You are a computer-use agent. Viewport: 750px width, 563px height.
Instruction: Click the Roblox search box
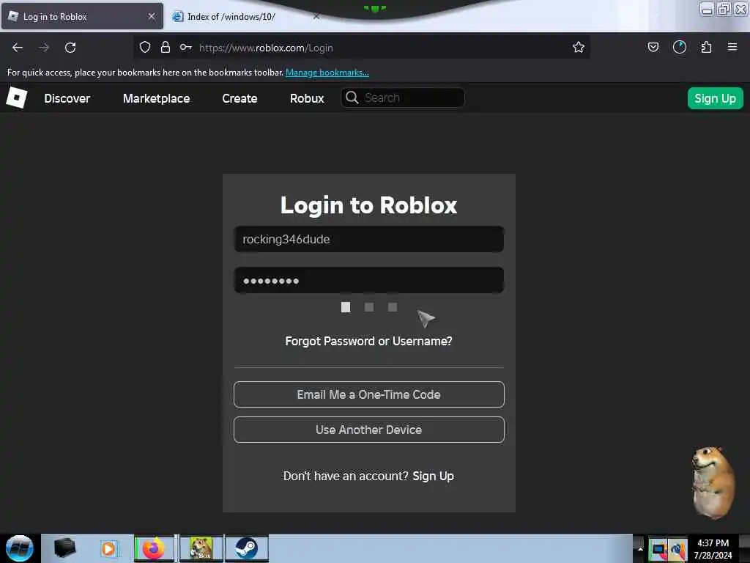pos(403,97)
